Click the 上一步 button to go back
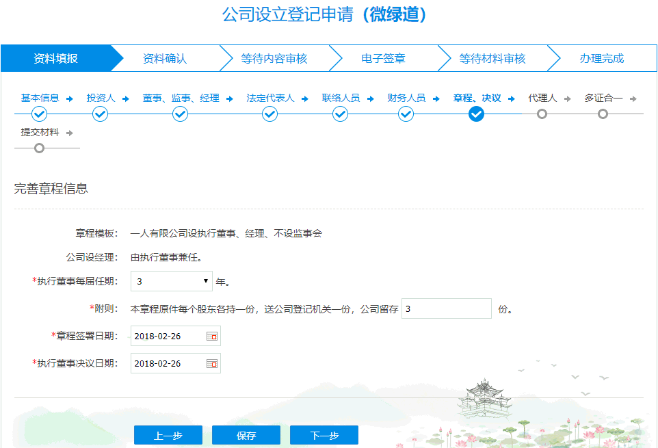 pyautogui.click(x=168, y=434)
